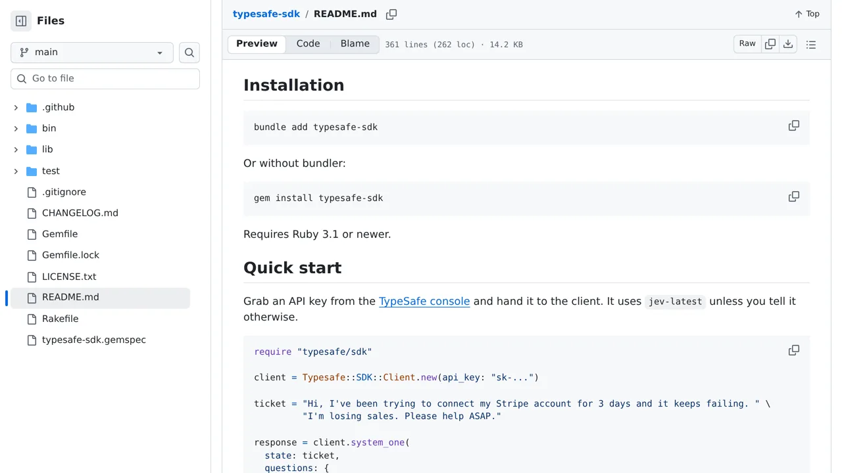Copy the gem install command
Image resolution: width=842 pixels, height=473 pixels.
pyautogui.click(x=794, y=196)
